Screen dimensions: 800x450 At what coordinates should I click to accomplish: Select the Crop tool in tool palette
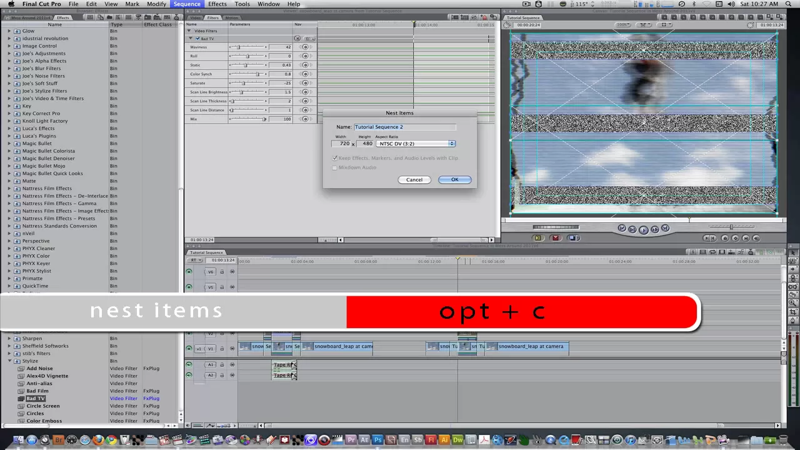coord(793,312)
